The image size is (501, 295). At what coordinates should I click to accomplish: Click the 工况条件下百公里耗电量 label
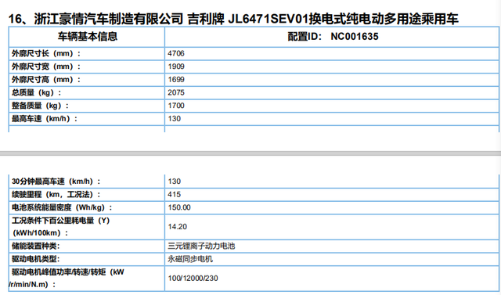[61, 227]
